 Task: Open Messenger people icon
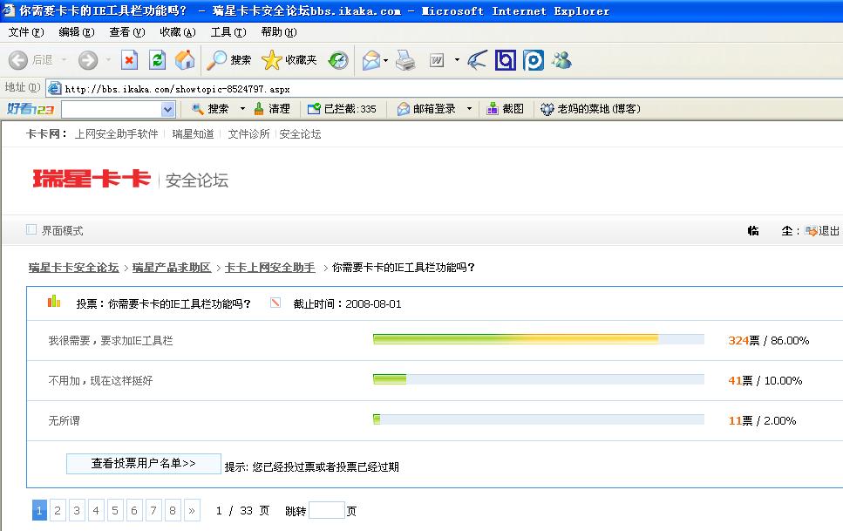(561, 59)
